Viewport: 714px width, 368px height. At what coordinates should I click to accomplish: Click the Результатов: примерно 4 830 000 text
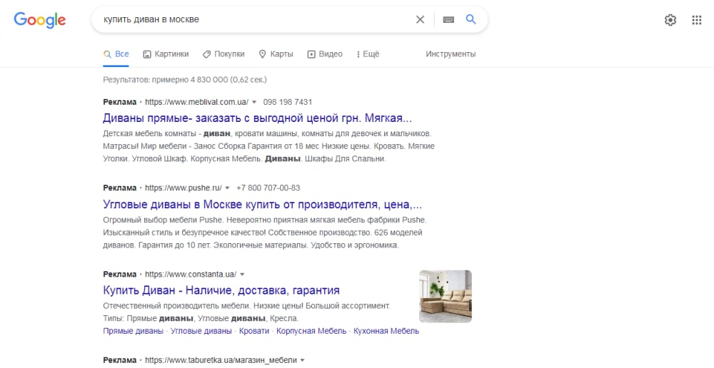click(185, 80)
